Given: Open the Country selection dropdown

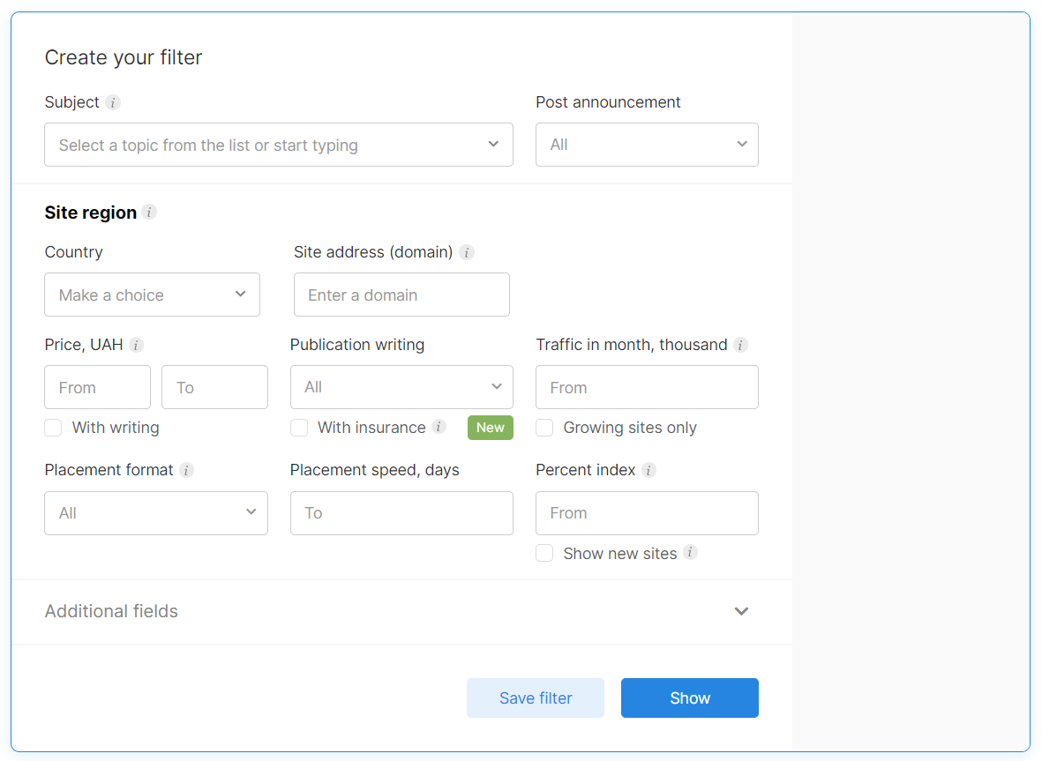Looking at the screenshot, I should coord(152,295).
